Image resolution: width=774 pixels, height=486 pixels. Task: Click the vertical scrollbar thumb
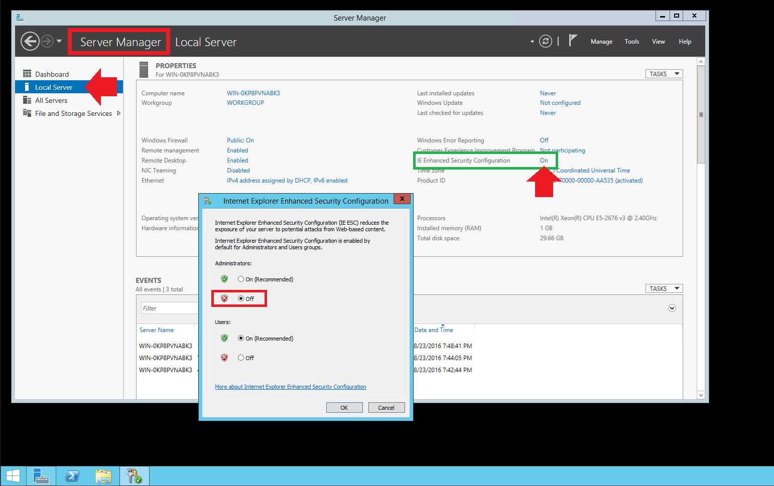701,114
